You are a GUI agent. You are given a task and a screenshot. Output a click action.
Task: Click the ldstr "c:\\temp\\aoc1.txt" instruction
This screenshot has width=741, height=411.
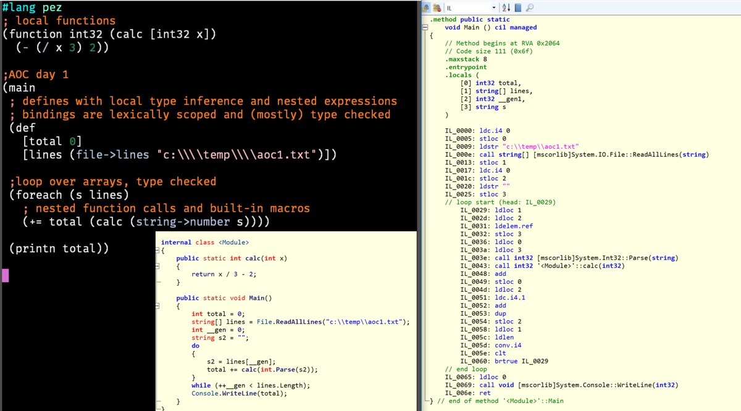pyautogui.click(x=512, y=146)
